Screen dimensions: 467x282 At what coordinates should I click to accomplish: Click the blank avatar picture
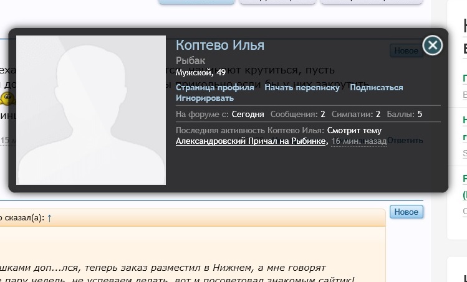91,110
